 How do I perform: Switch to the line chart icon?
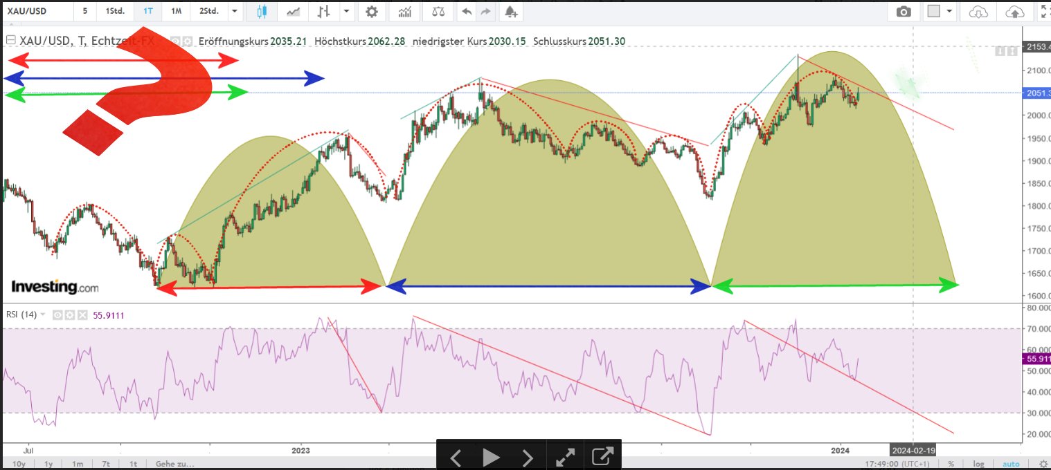294,12
